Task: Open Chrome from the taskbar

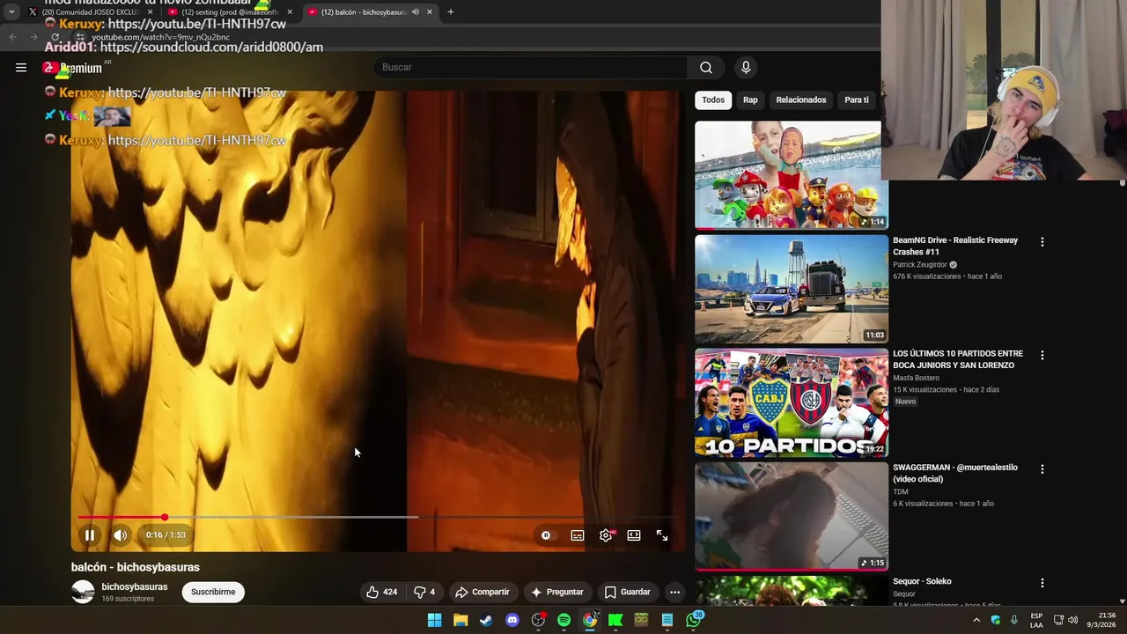Action: click(x=590, y=620)
